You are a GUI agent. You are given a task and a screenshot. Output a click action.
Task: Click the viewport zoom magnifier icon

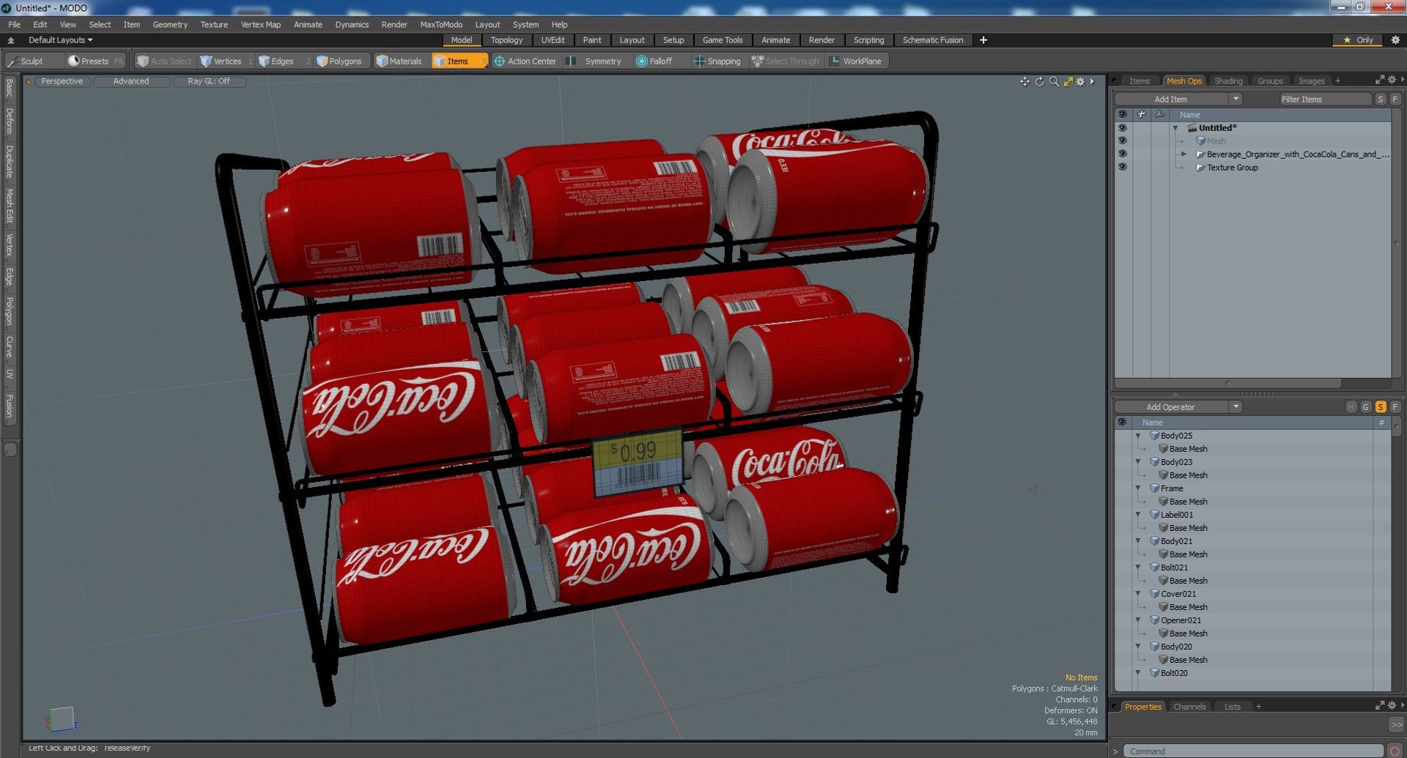point(1054,81)
